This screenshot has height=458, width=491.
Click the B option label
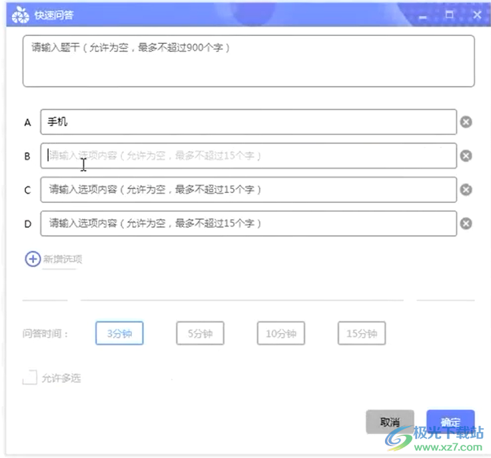click(27, 156)
